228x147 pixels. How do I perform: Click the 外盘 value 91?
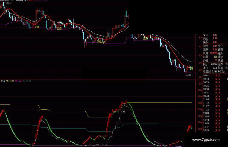216,60
